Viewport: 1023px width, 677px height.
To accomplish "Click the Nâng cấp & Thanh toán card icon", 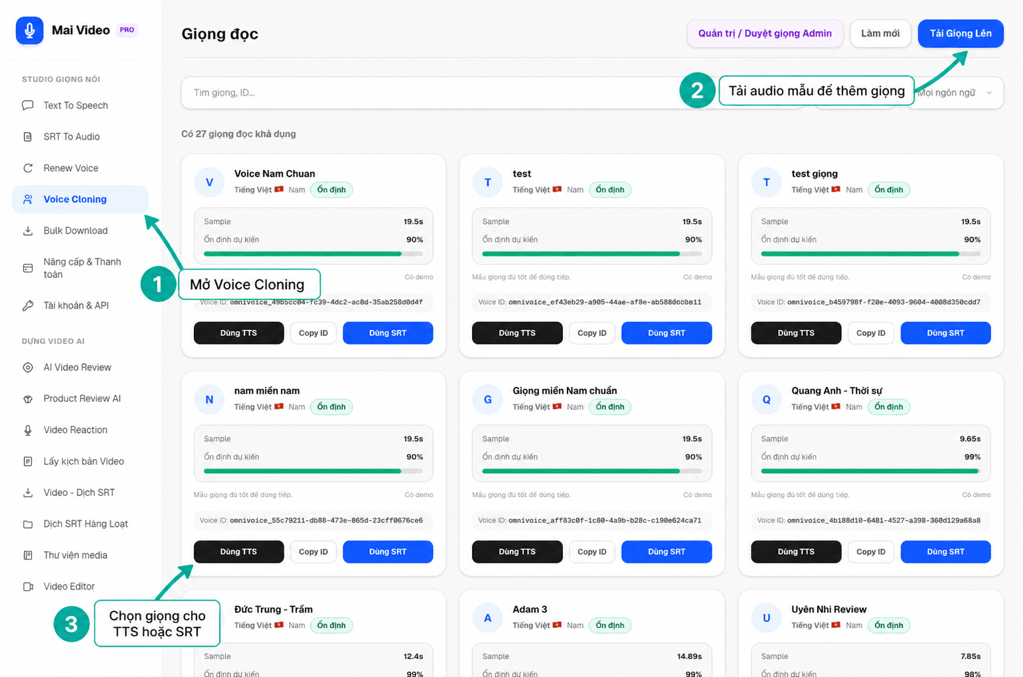I will pos(28,268).
